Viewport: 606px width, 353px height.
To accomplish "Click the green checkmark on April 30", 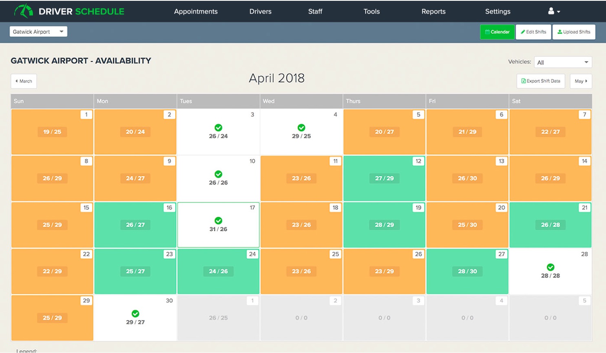I will [135, 313].
